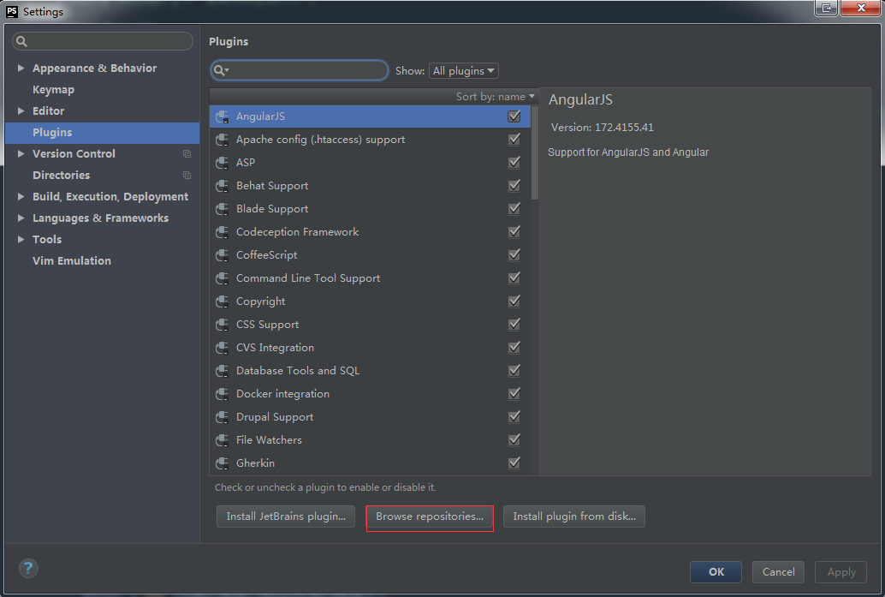Viewport: 885px width, 597px height.
Task: Select CVS Integration plugin row
Action: 370,348
